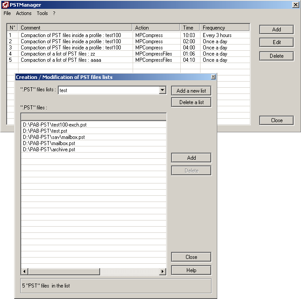Viewport: 301px width, 299px height.
Task: Open the Tools menu
Action: pyautogui.click(x=42, y=13)
